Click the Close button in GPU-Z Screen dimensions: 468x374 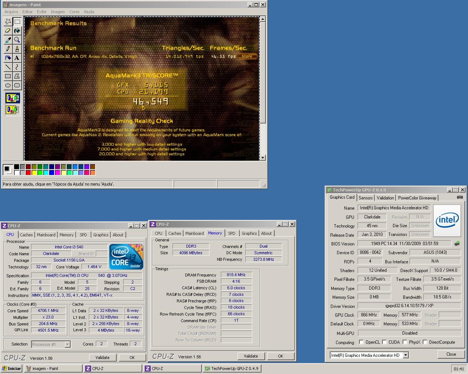click(x=451, y=354)
